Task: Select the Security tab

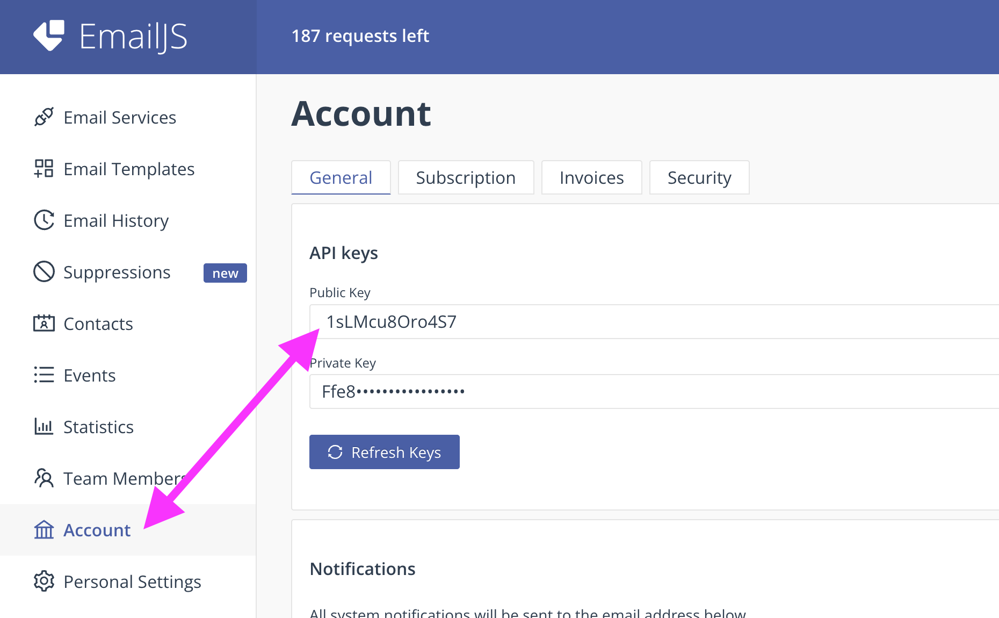Action: (x=699, y=177)
